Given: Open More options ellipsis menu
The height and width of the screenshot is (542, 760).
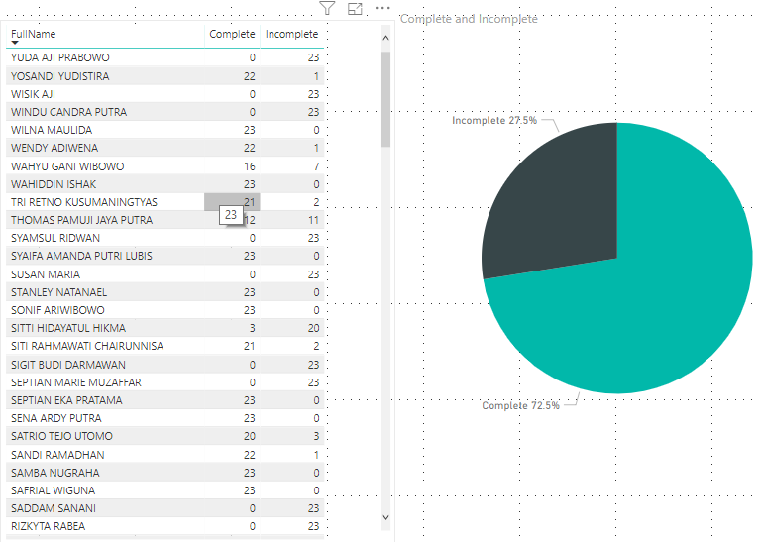Looking at the screenshot, I should click(382, 8).
